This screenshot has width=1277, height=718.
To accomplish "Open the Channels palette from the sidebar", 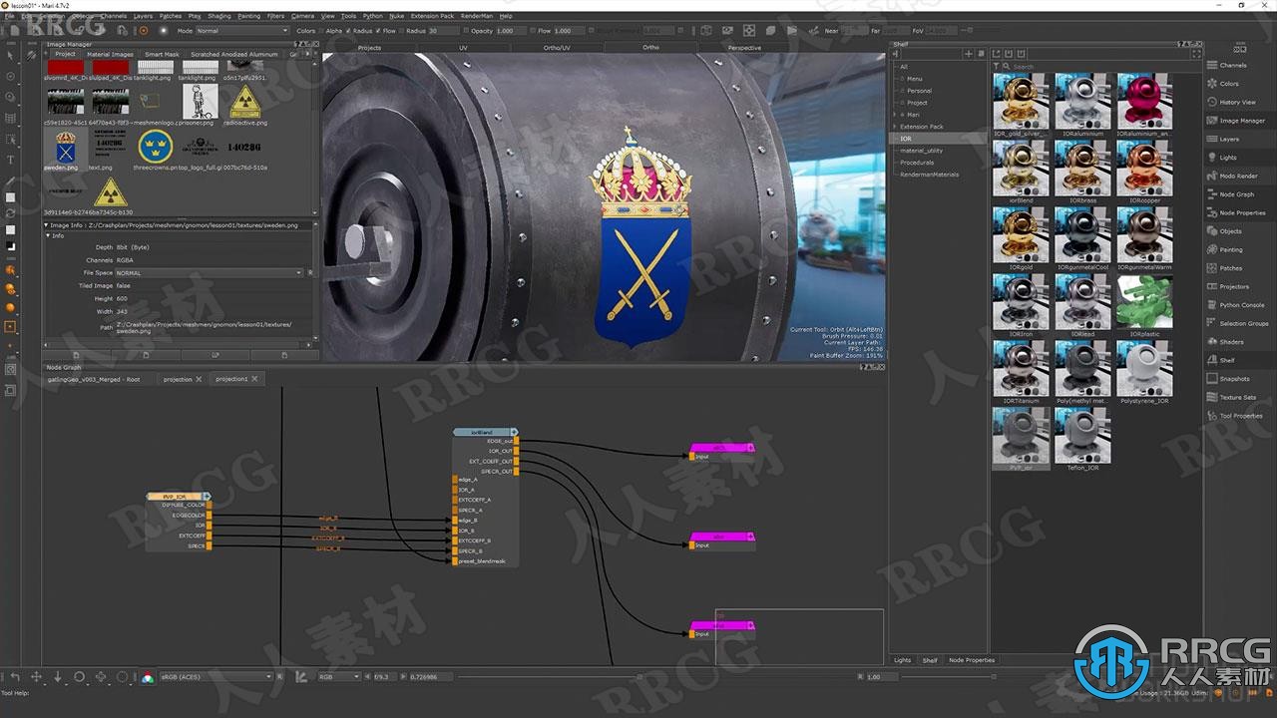I will point(1232,66).
